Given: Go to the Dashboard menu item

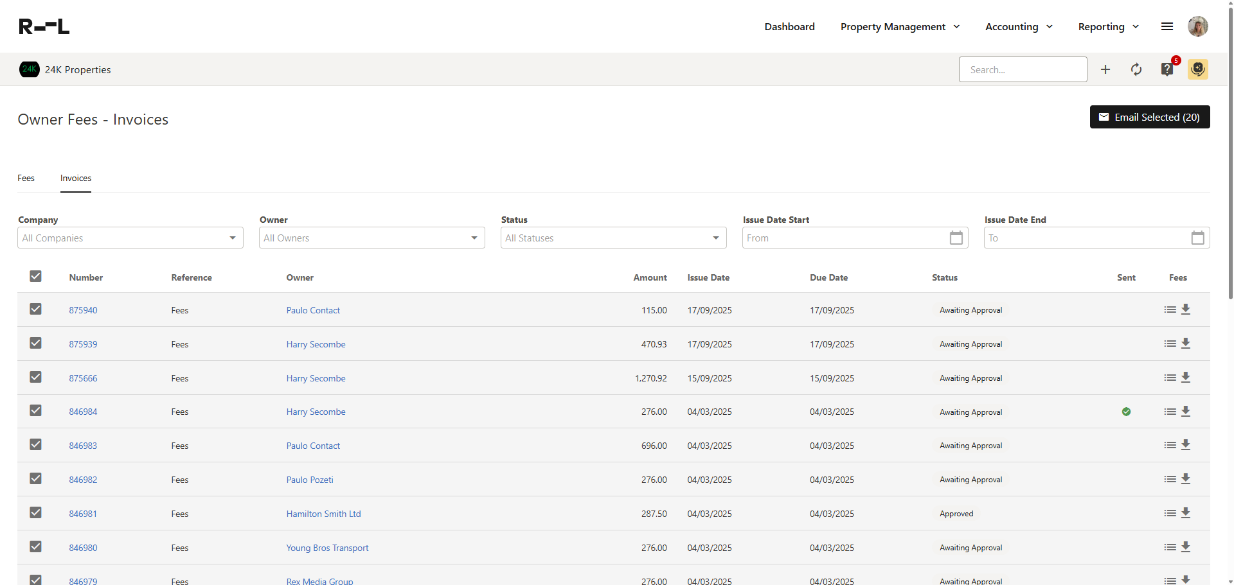Looking at the screenshot, I should coord(789,26).
